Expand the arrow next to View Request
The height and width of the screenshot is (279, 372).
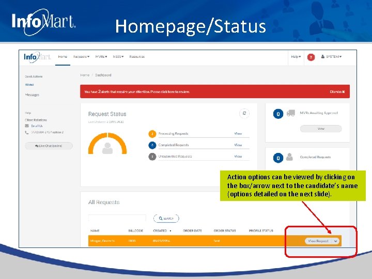click(335, 241)
